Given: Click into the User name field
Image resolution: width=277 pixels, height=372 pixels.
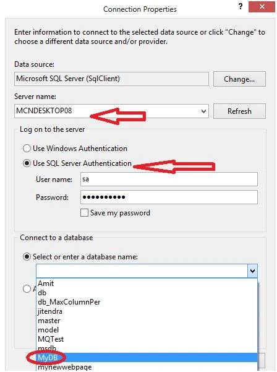Looking at the screenshot, I should (169, 179).
